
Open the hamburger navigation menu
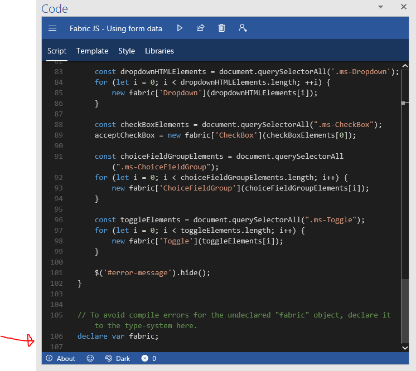(52, 28)
